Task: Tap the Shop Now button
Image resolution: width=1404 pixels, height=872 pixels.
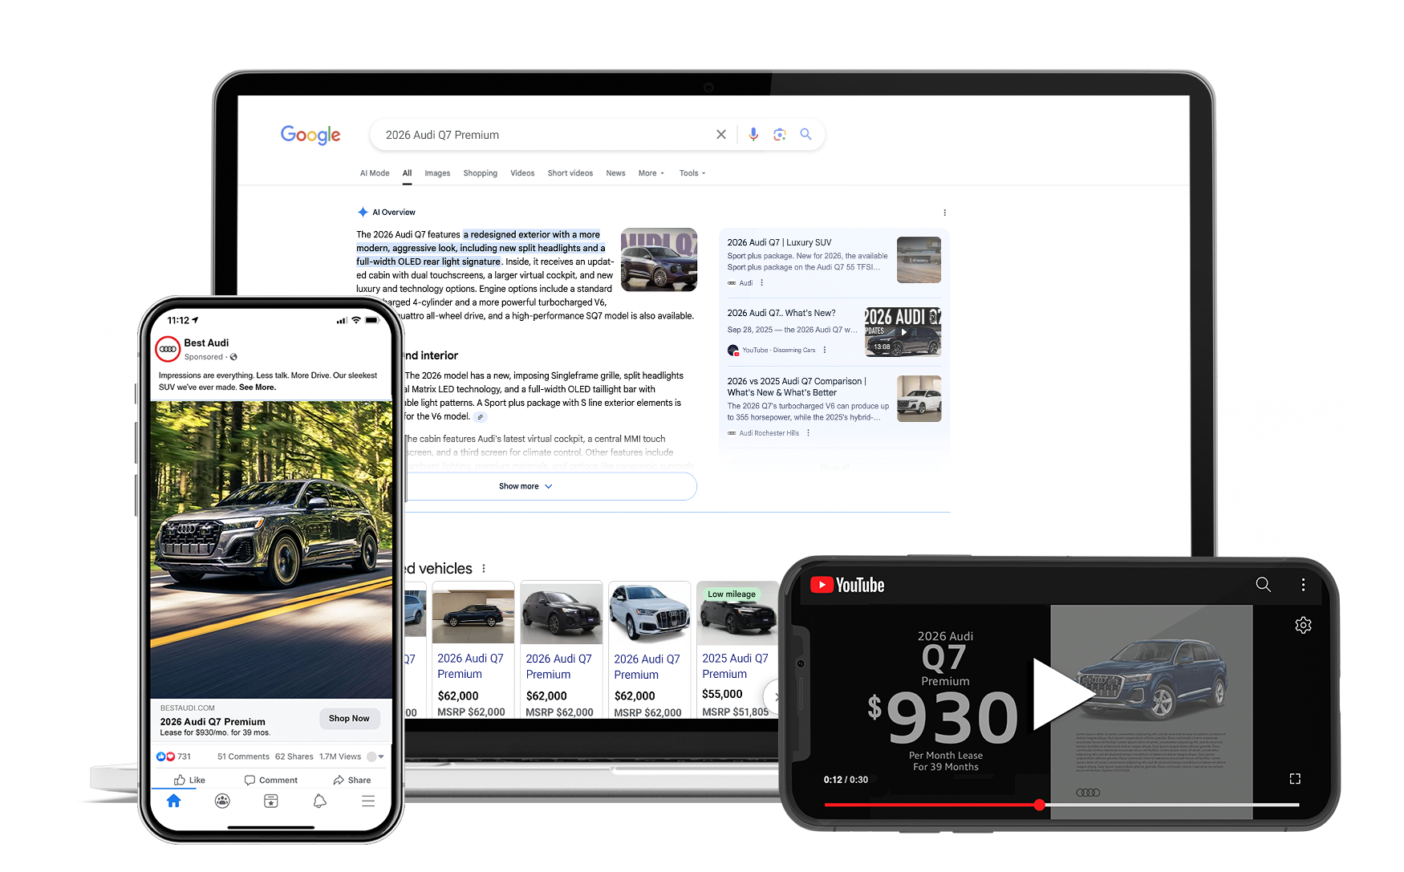Action: tap(349, 718)
